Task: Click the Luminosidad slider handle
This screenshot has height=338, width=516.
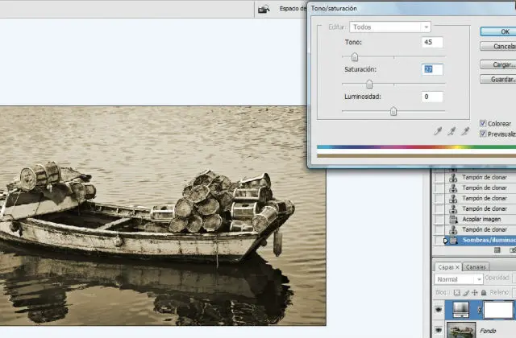Action: (x=393, y=112)
